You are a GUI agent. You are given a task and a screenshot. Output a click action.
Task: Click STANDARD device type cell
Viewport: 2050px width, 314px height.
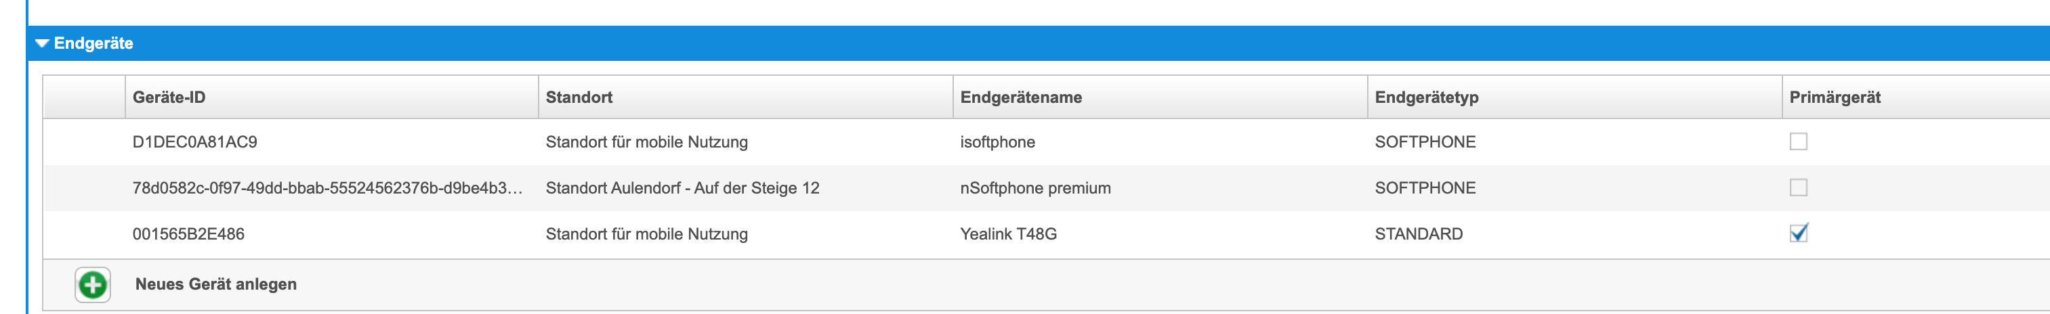1418,235
